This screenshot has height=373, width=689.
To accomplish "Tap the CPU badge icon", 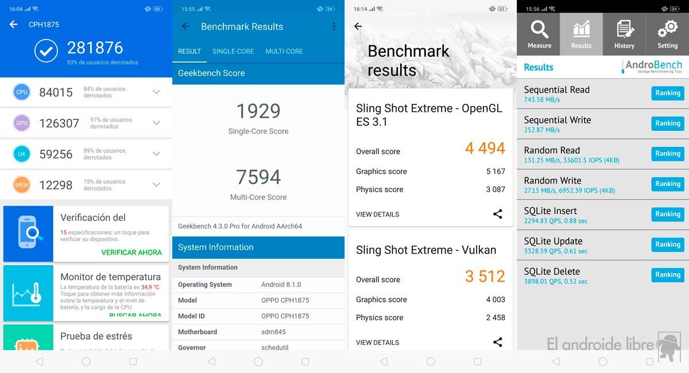I will [x=22, y=92].
